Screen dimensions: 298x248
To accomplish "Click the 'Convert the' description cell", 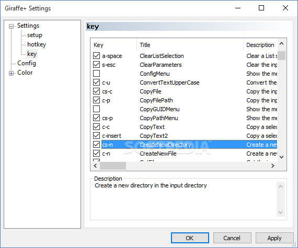I will (x=261, y=82).
